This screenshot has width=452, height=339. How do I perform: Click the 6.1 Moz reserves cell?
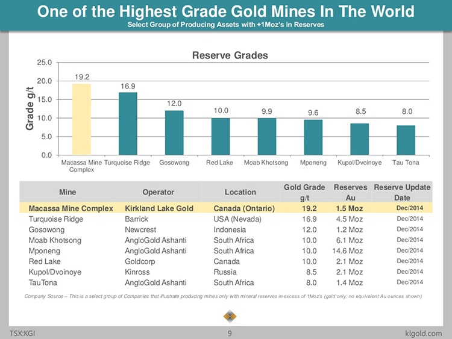click(350, 240)
